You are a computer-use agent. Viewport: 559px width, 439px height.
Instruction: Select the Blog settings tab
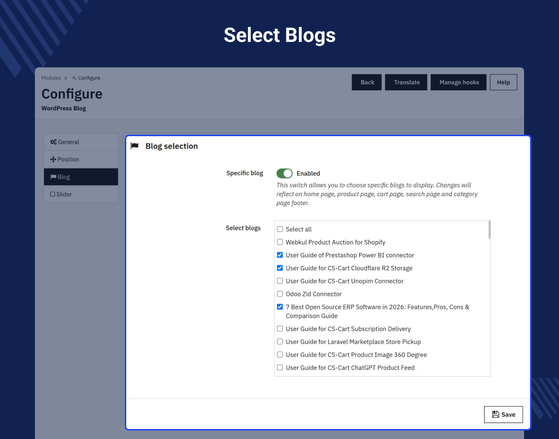point(81,177)
